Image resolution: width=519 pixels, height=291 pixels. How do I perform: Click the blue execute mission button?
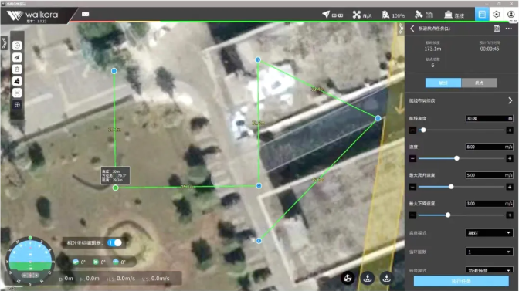(x=461, y=281)
